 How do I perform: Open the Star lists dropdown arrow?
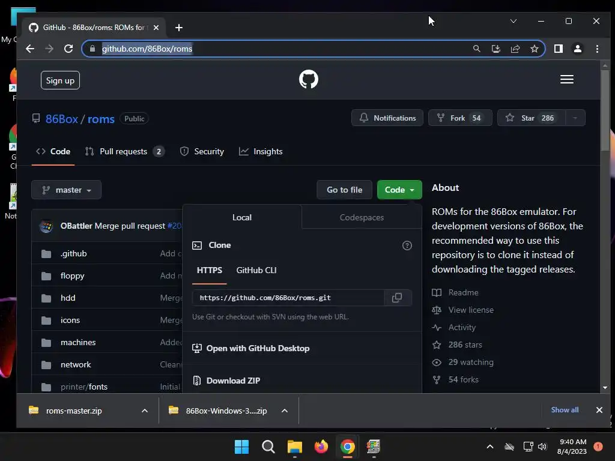click(575, 118)
